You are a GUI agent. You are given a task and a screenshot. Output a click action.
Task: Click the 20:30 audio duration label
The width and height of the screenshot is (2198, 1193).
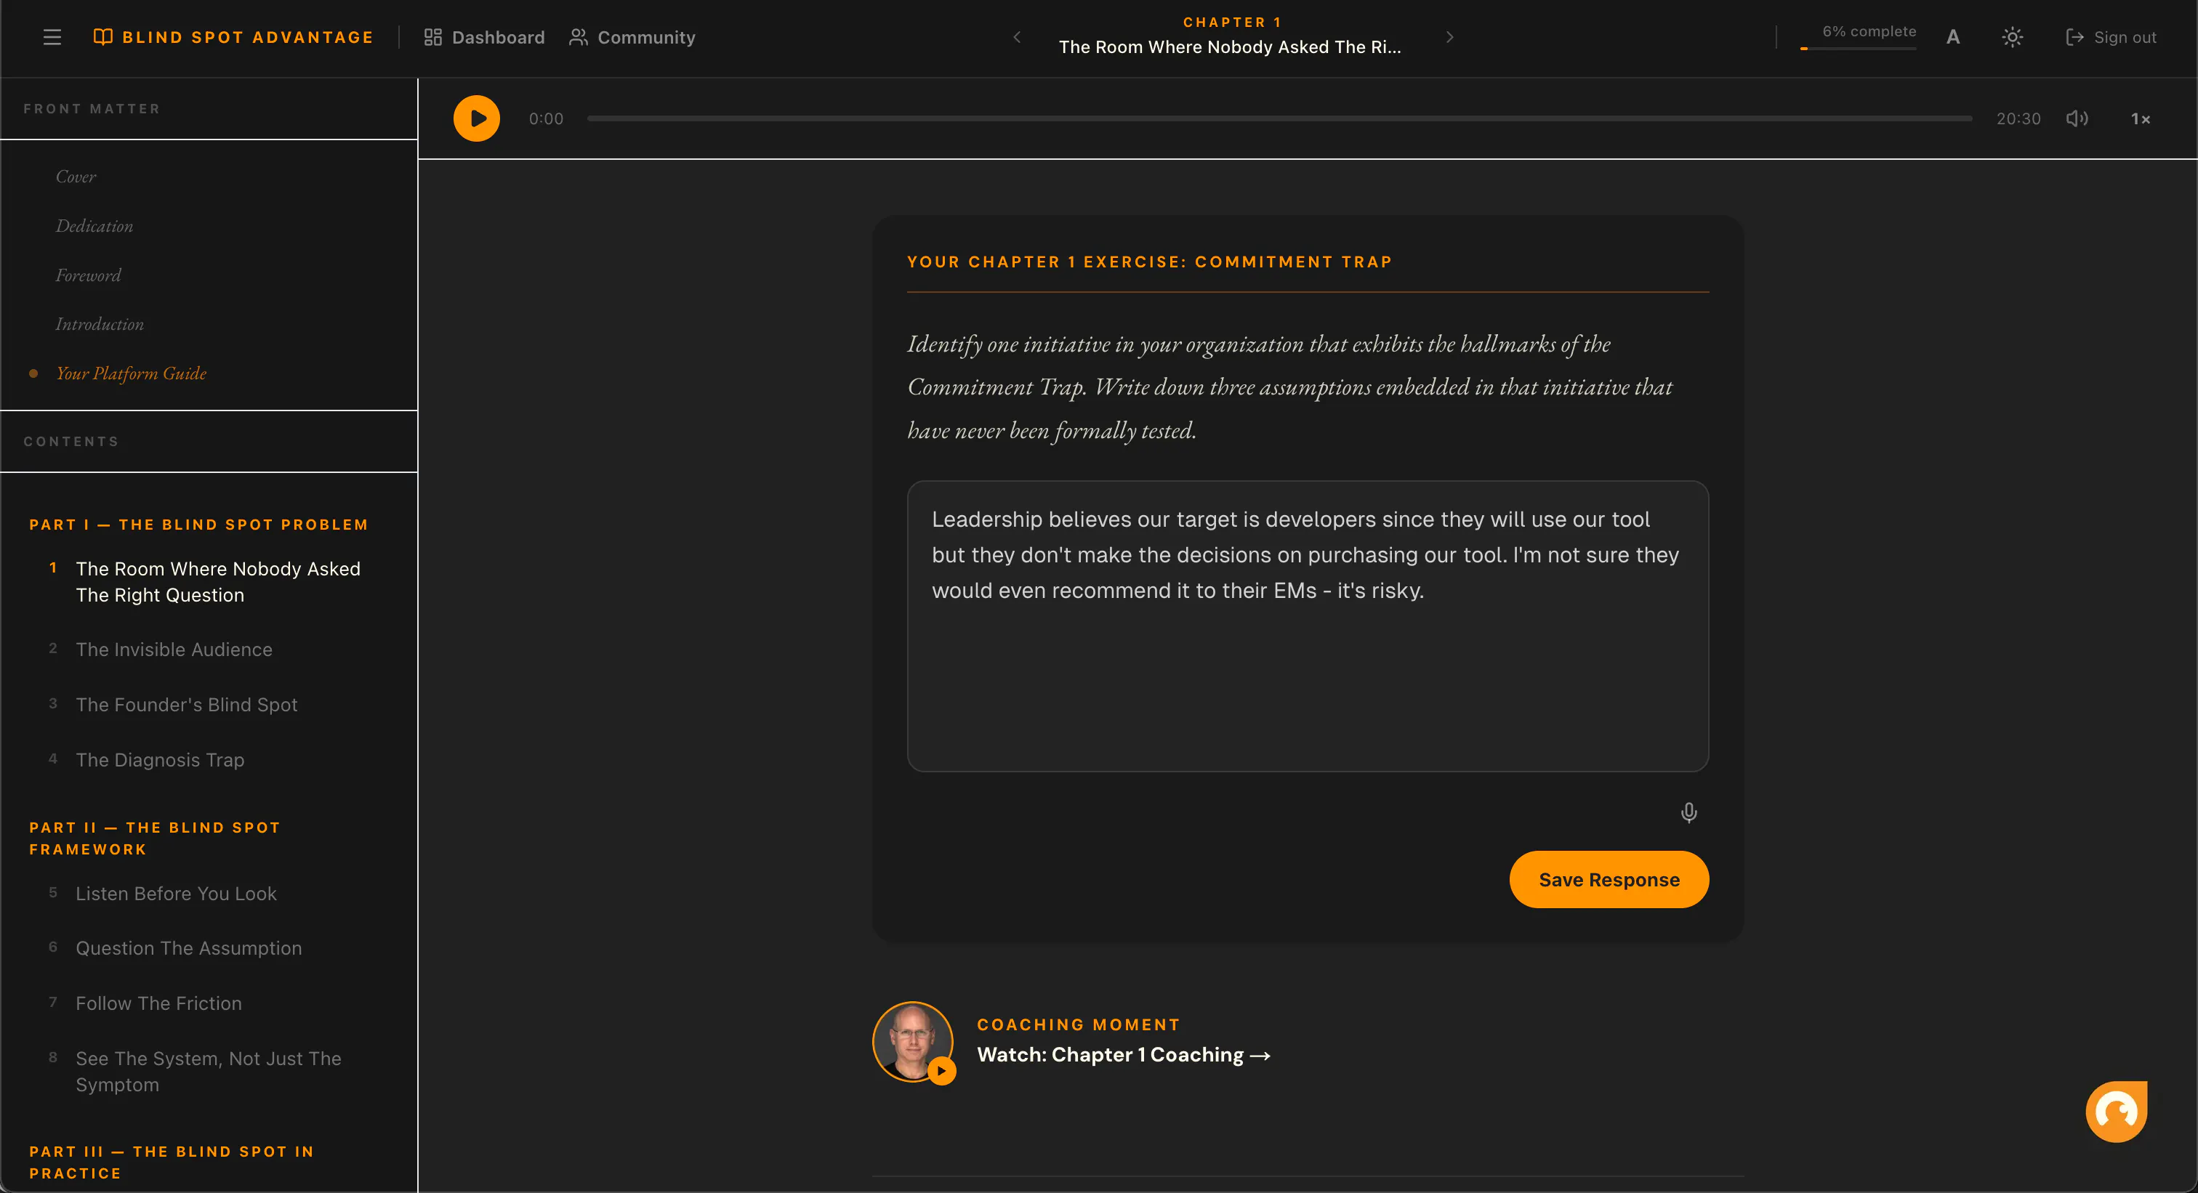coord(2018,118)
